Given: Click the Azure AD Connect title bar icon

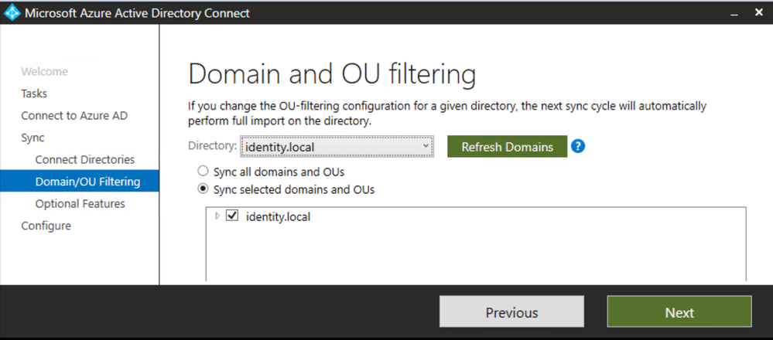Looking at the screenshot, I should click(x=12, y=13).
